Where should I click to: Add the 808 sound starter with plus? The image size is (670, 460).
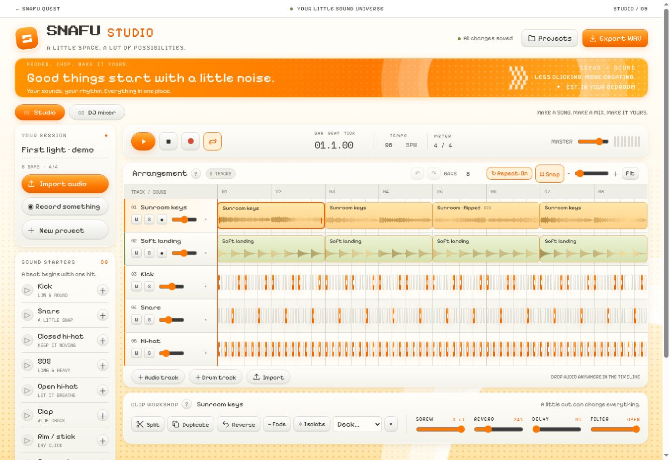(102, 366)
